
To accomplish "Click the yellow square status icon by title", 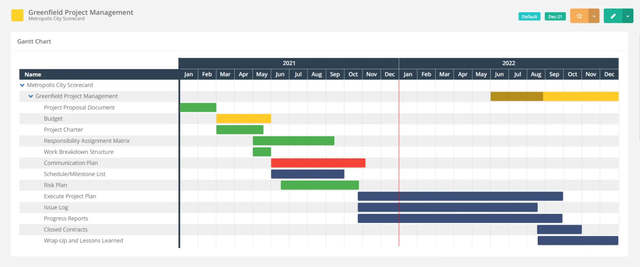I will point(17,15).
